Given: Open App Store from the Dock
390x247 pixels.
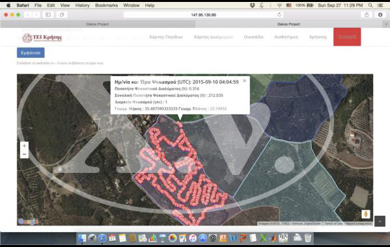Looking at the screenshot, I should click(x=202, y=238).
